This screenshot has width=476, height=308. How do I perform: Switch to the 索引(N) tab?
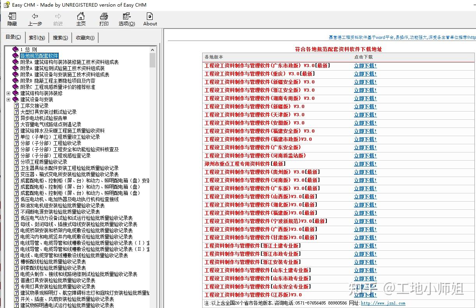click(x=37, y=38)
